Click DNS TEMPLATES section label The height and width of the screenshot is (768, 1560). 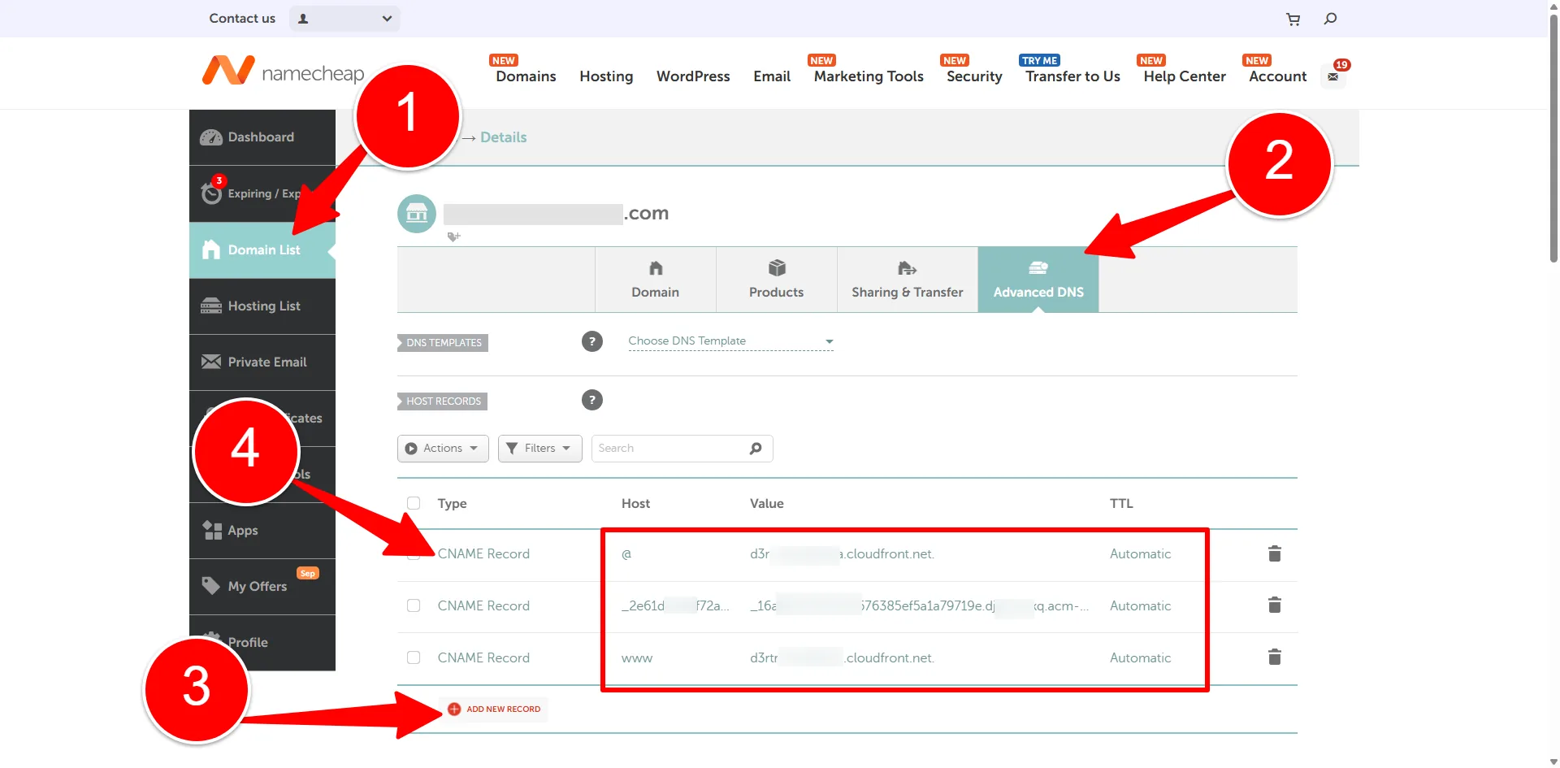(x=443, y=343)
